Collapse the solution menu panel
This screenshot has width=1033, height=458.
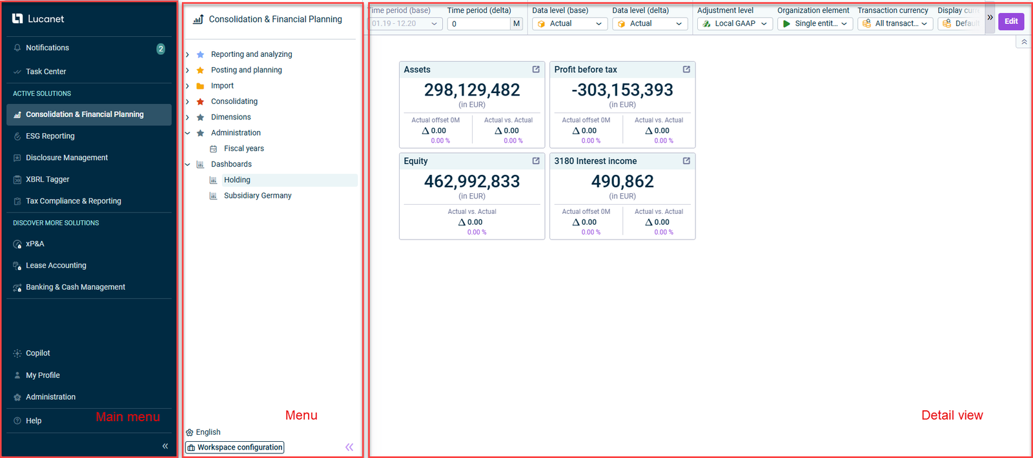click(349, 447)
